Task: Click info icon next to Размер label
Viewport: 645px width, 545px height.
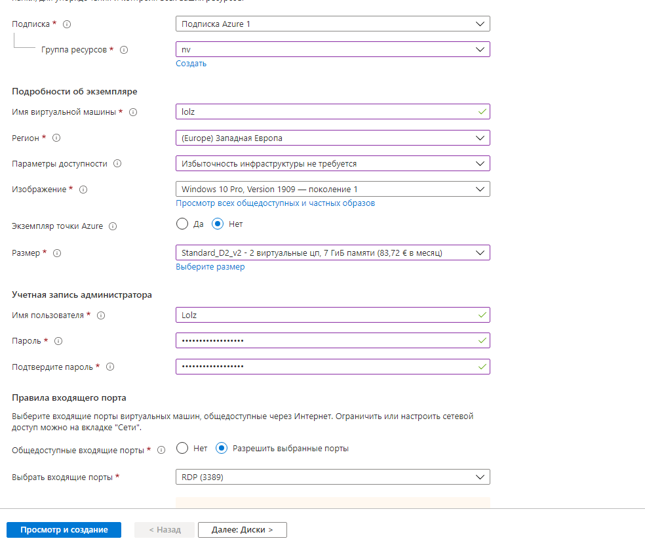Action: click(x=57, y=252)
